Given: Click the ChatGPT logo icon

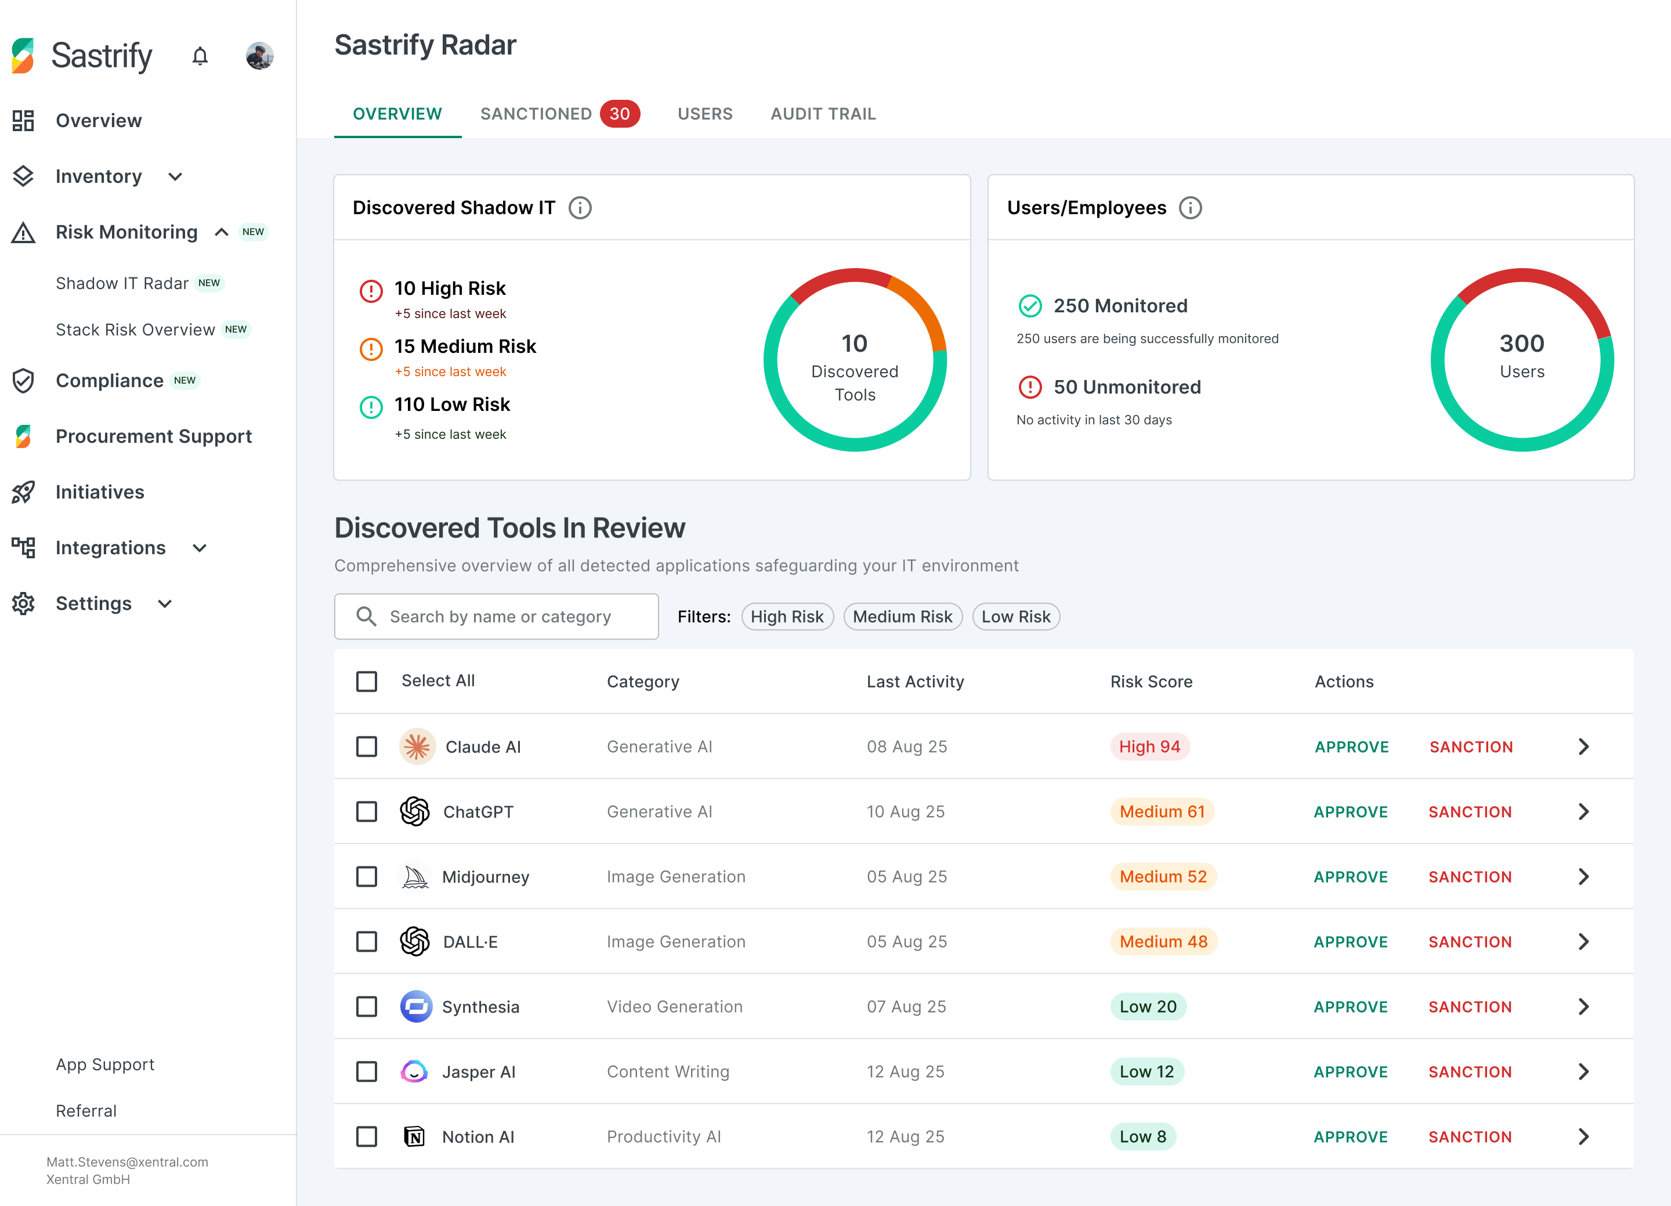Looking at the screenshot, I should tap(415, 811).
